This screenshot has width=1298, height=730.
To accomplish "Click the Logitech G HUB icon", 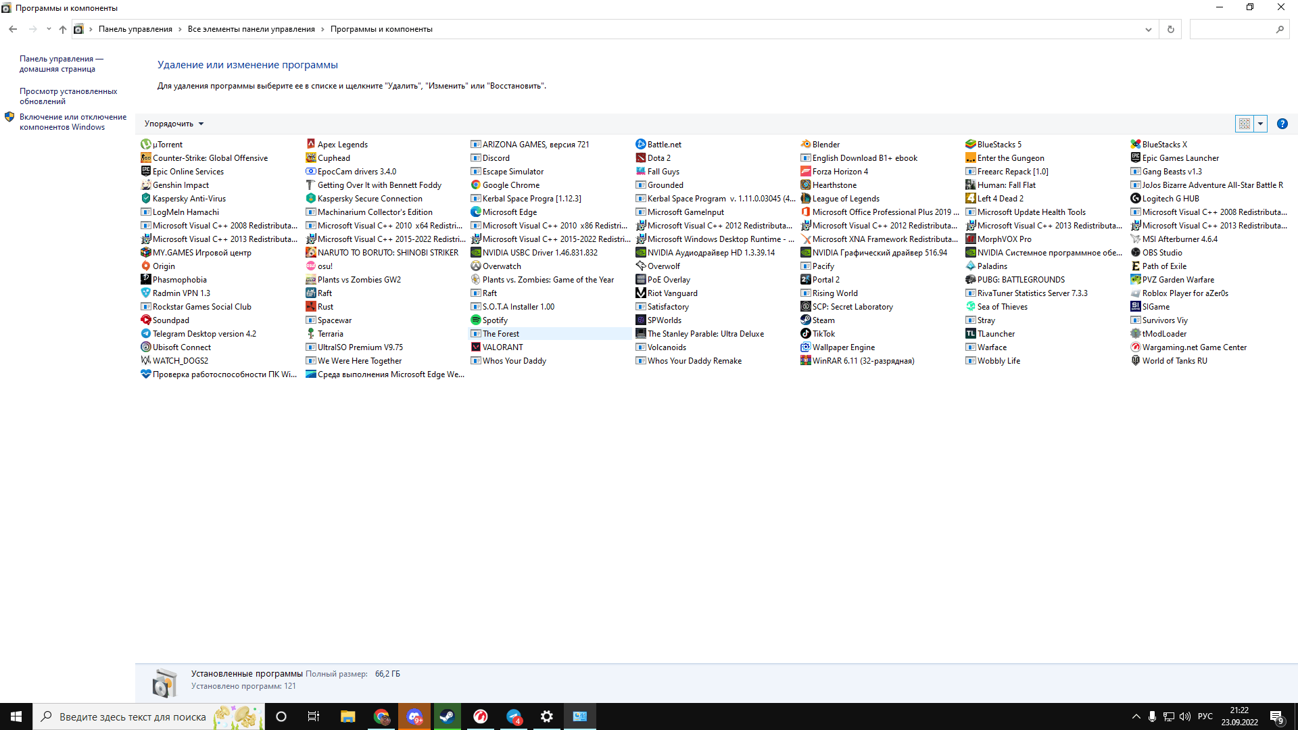I will point(1135,198).
